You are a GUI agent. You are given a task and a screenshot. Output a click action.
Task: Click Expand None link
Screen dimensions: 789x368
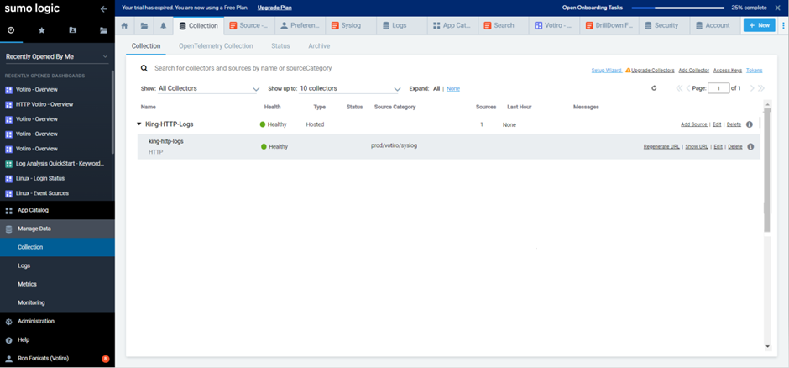point(453,88)
